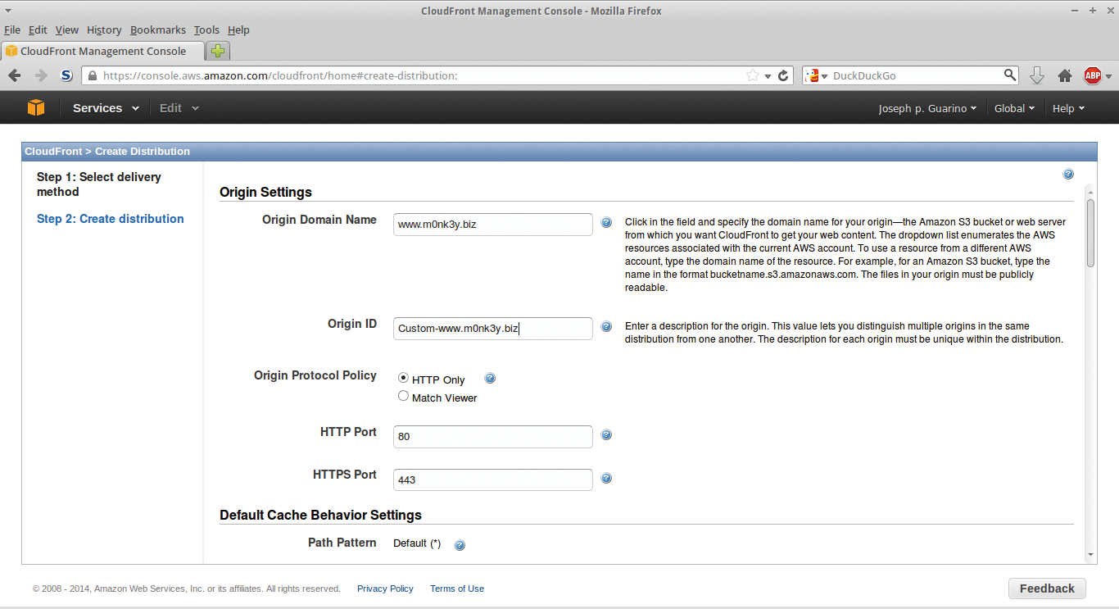Image resolution: width=1119 pixels, height=609 pixels.
Task: Open Joseph p. Guarino account menu
Action: [x=927, y=108]
